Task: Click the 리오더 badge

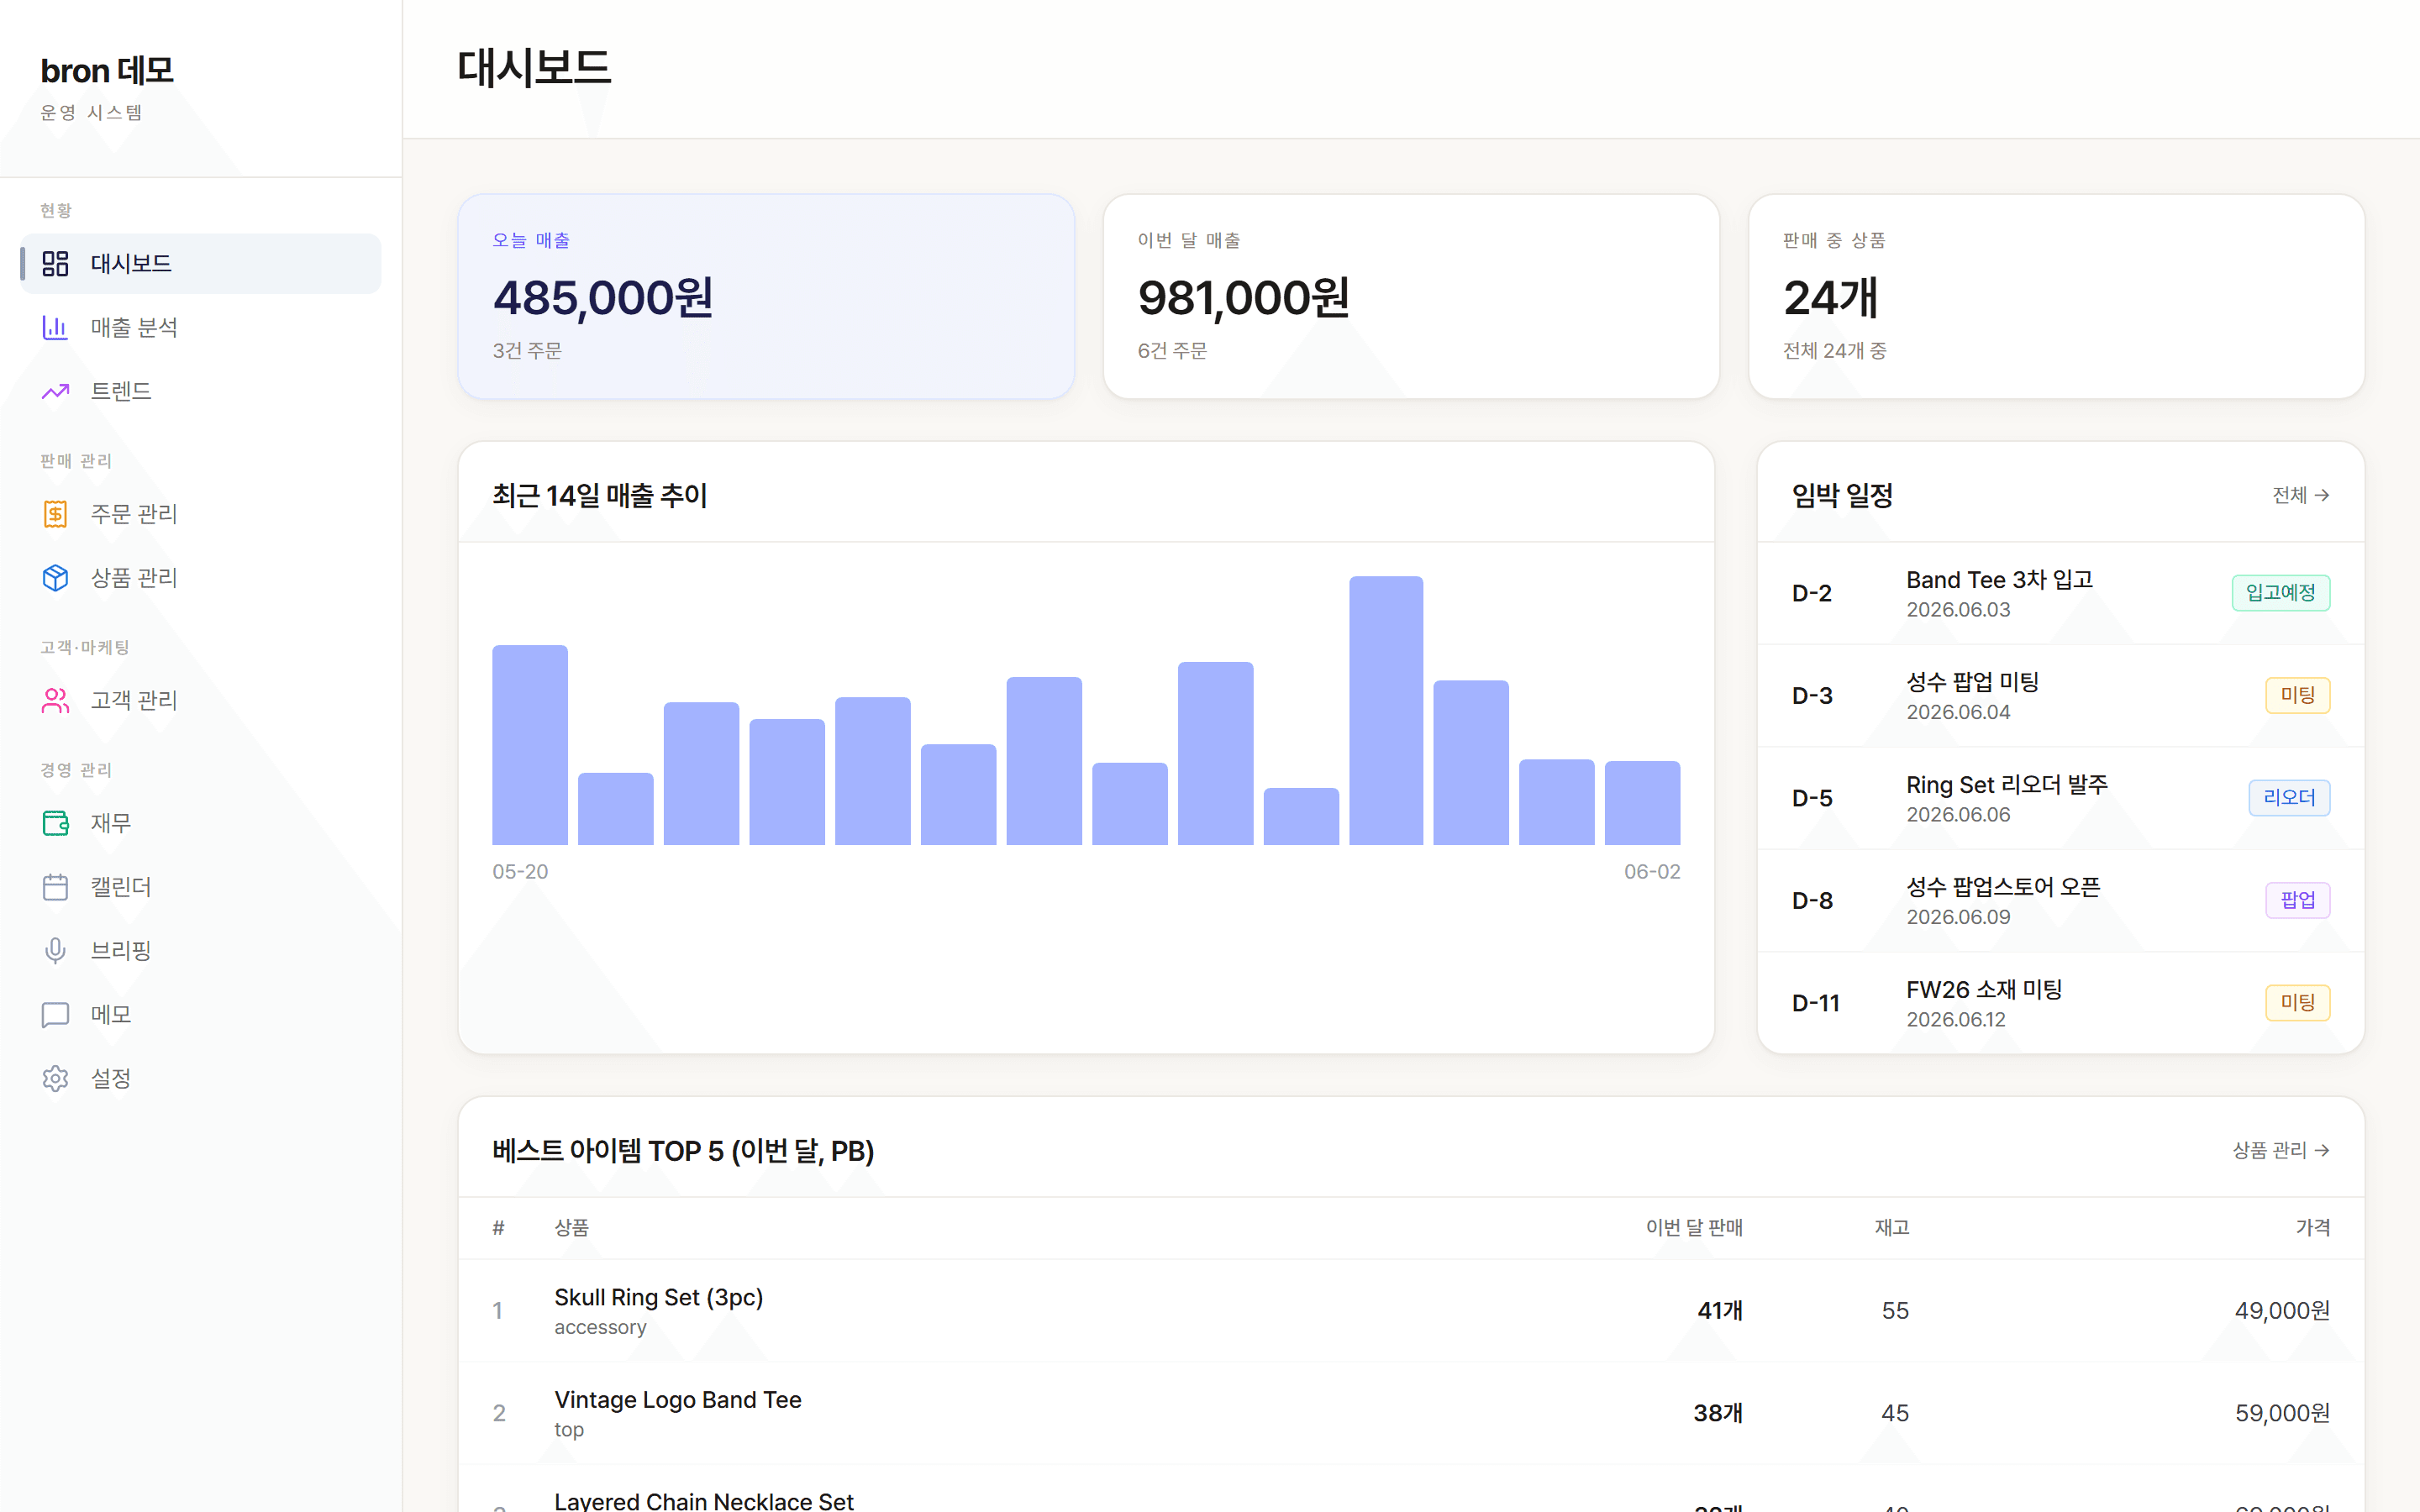Action: tap(2289, 798)
